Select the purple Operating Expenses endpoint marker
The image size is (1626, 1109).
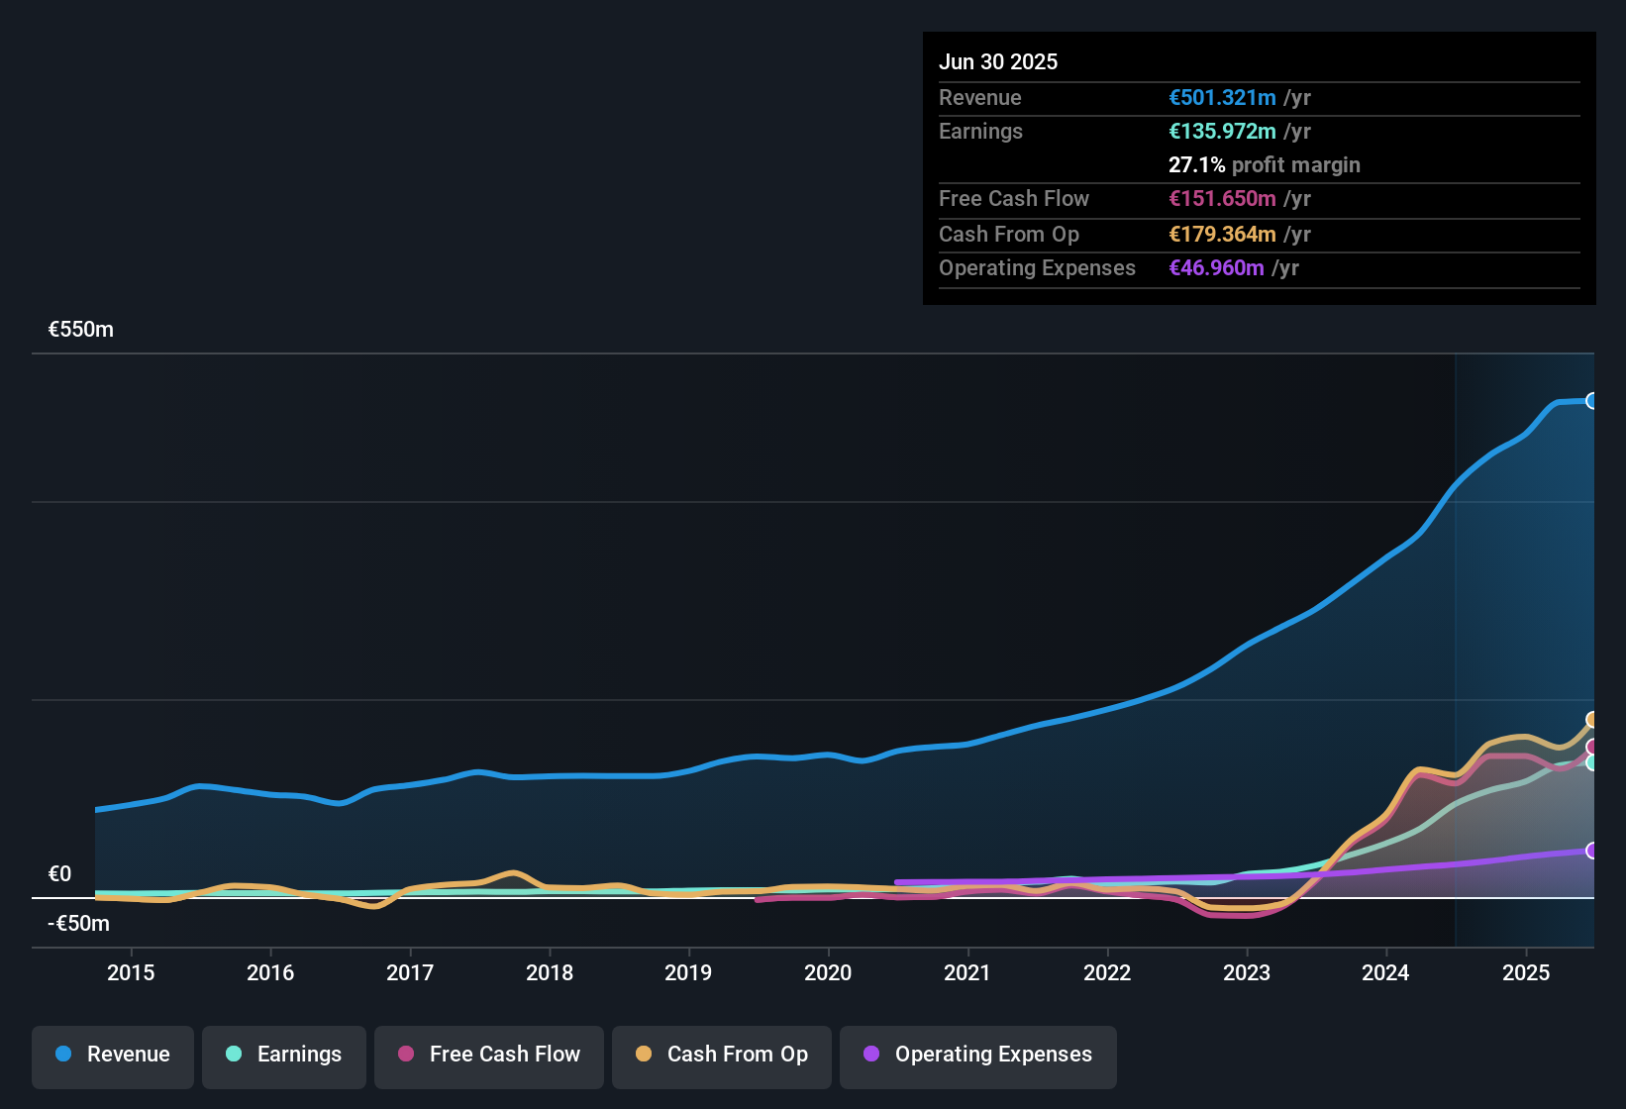point(1590,850)
